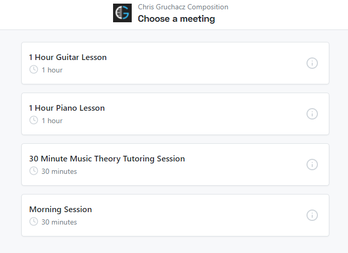The width and height of the screenshot is (348, 253).
Task: Click clock icon under 1 Hour Piano Lesson
Action: coord(34,120)
